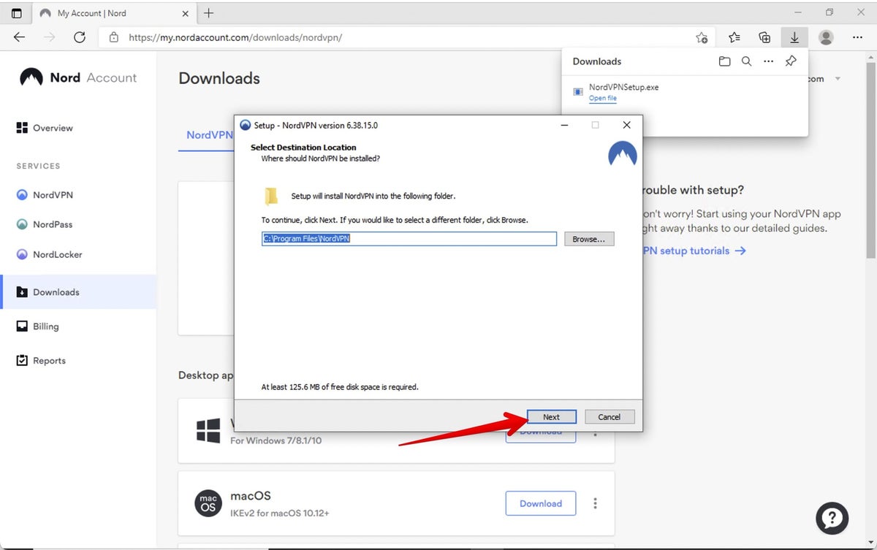
Task: Open the Favorites list icon
Action: pyautogui.click(x=734, y=37)
